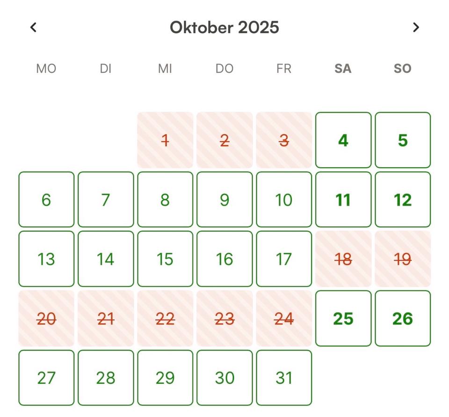
Task: Select day 29
Action: point(165,378)
